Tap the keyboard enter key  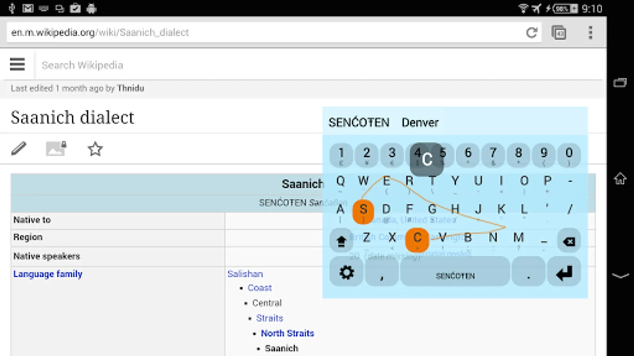[564, 272]
